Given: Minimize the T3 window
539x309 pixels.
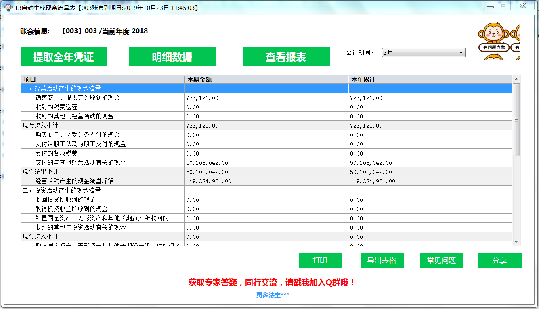Looking at the screenshot, I should point(490,6).
